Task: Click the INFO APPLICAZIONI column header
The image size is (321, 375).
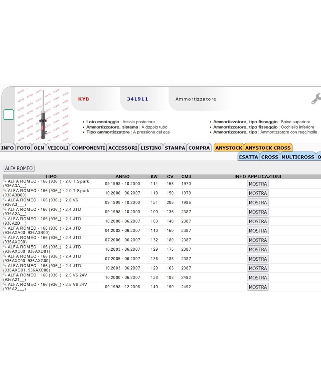Action: pyautogui.click(x=258, y=176)
